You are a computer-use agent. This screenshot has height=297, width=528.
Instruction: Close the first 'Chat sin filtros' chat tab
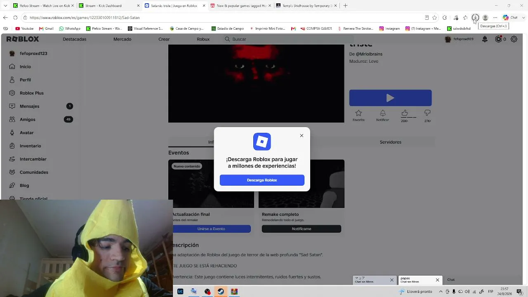tap(392, 280)
